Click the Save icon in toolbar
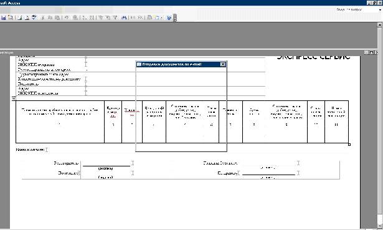 3,17
